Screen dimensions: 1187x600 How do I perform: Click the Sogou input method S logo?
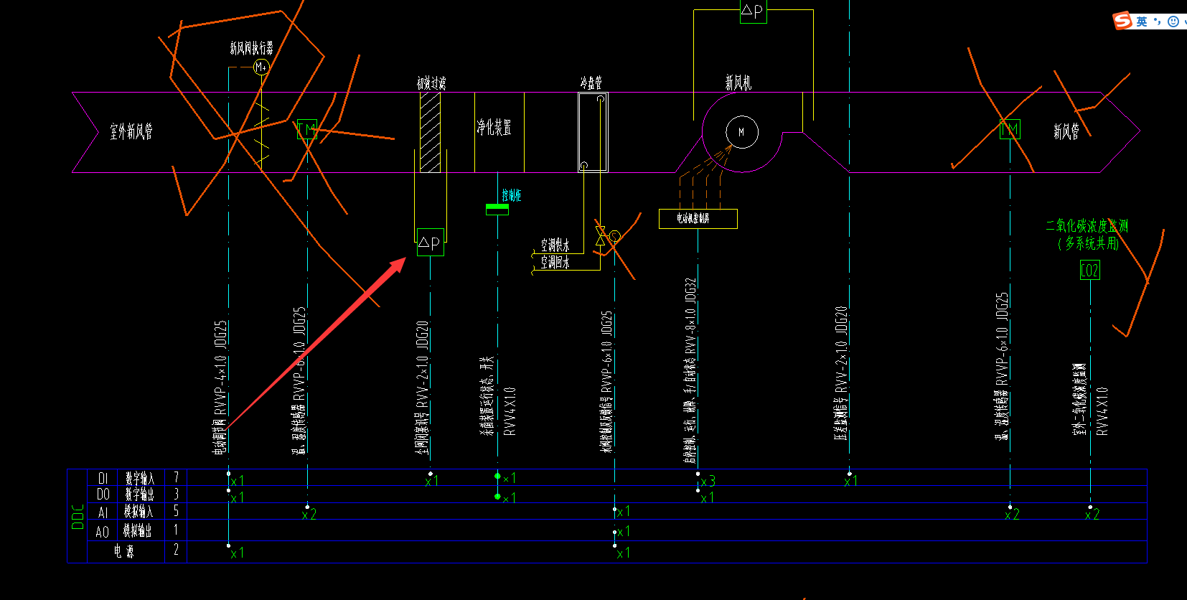(1123, 21)
